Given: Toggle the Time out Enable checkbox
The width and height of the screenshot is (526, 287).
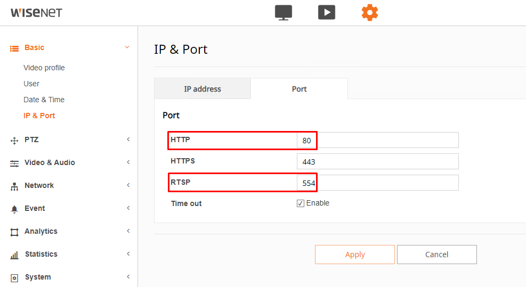Looking at the screenshot, I should pos(301,203).
